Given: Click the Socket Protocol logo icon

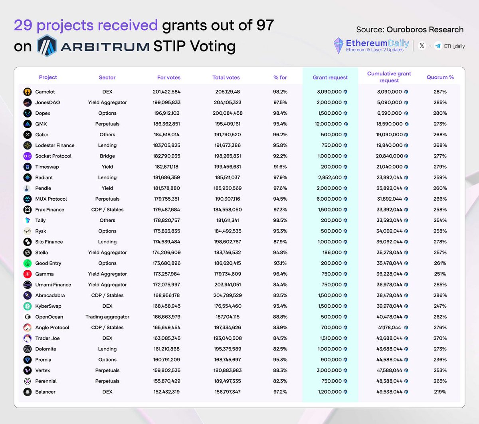Looking at the screenshot, I should click(x=27, y=156).
